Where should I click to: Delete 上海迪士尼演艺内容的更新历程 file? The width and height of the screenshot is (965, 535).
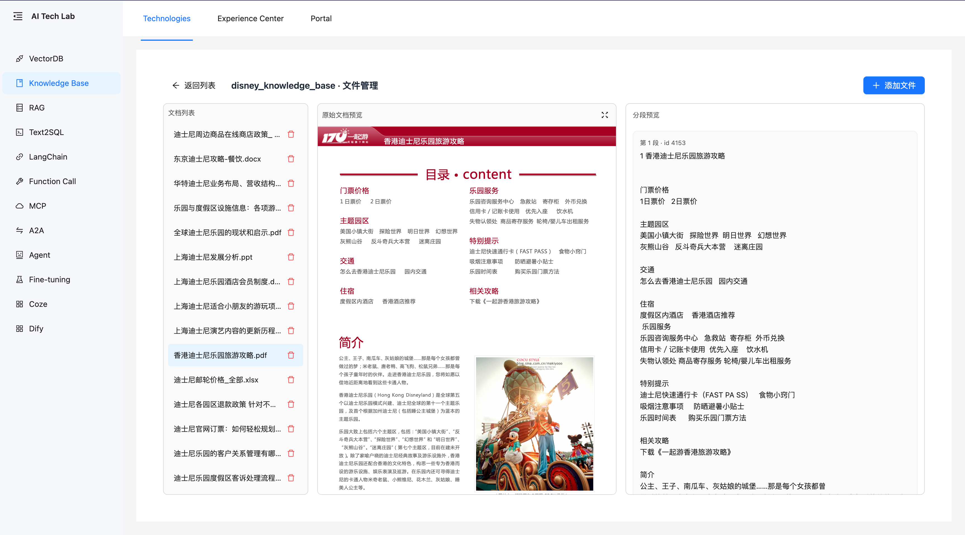click(x=291, y=331)
